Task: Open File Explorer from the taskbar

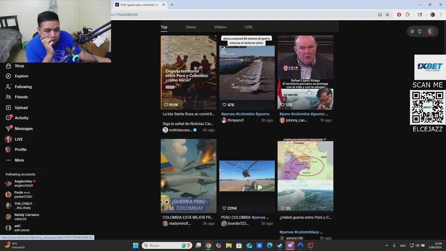Action: (229, 245)
